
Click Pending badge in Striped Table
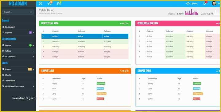click(196, 89)
